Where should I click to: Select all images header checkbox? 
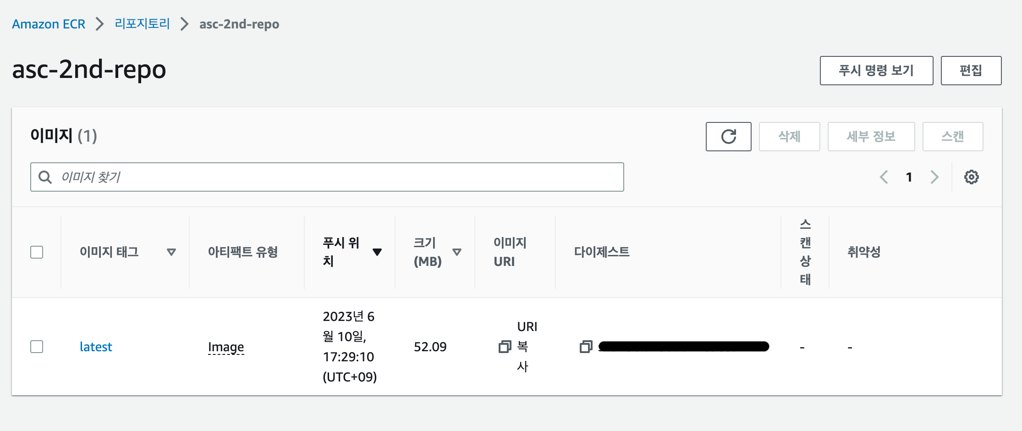tap(37, 252)
